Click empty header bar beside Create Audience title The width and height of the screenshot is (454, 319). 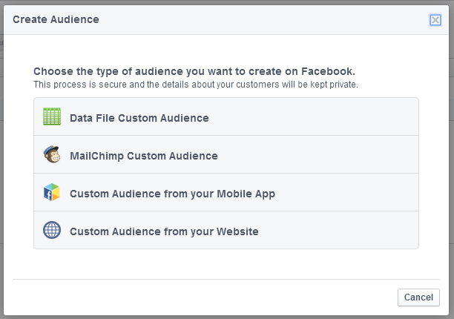[x=260, y=20]
